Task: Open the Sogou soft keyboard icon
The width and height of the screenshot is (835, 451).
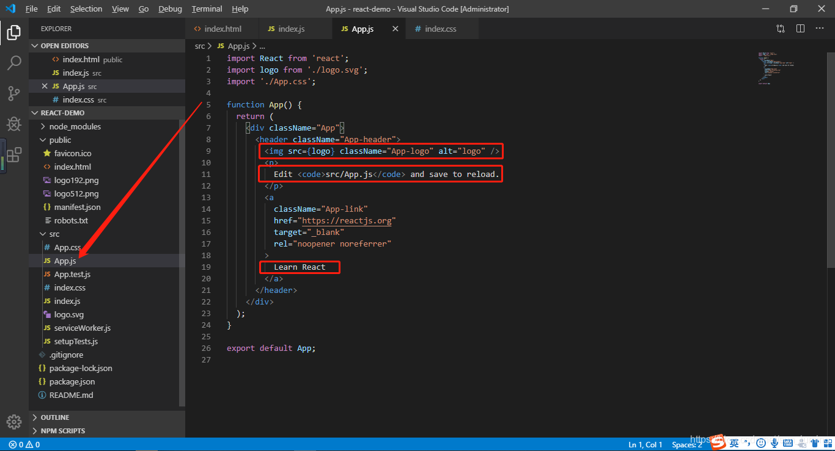Action: tap(789, 443)
